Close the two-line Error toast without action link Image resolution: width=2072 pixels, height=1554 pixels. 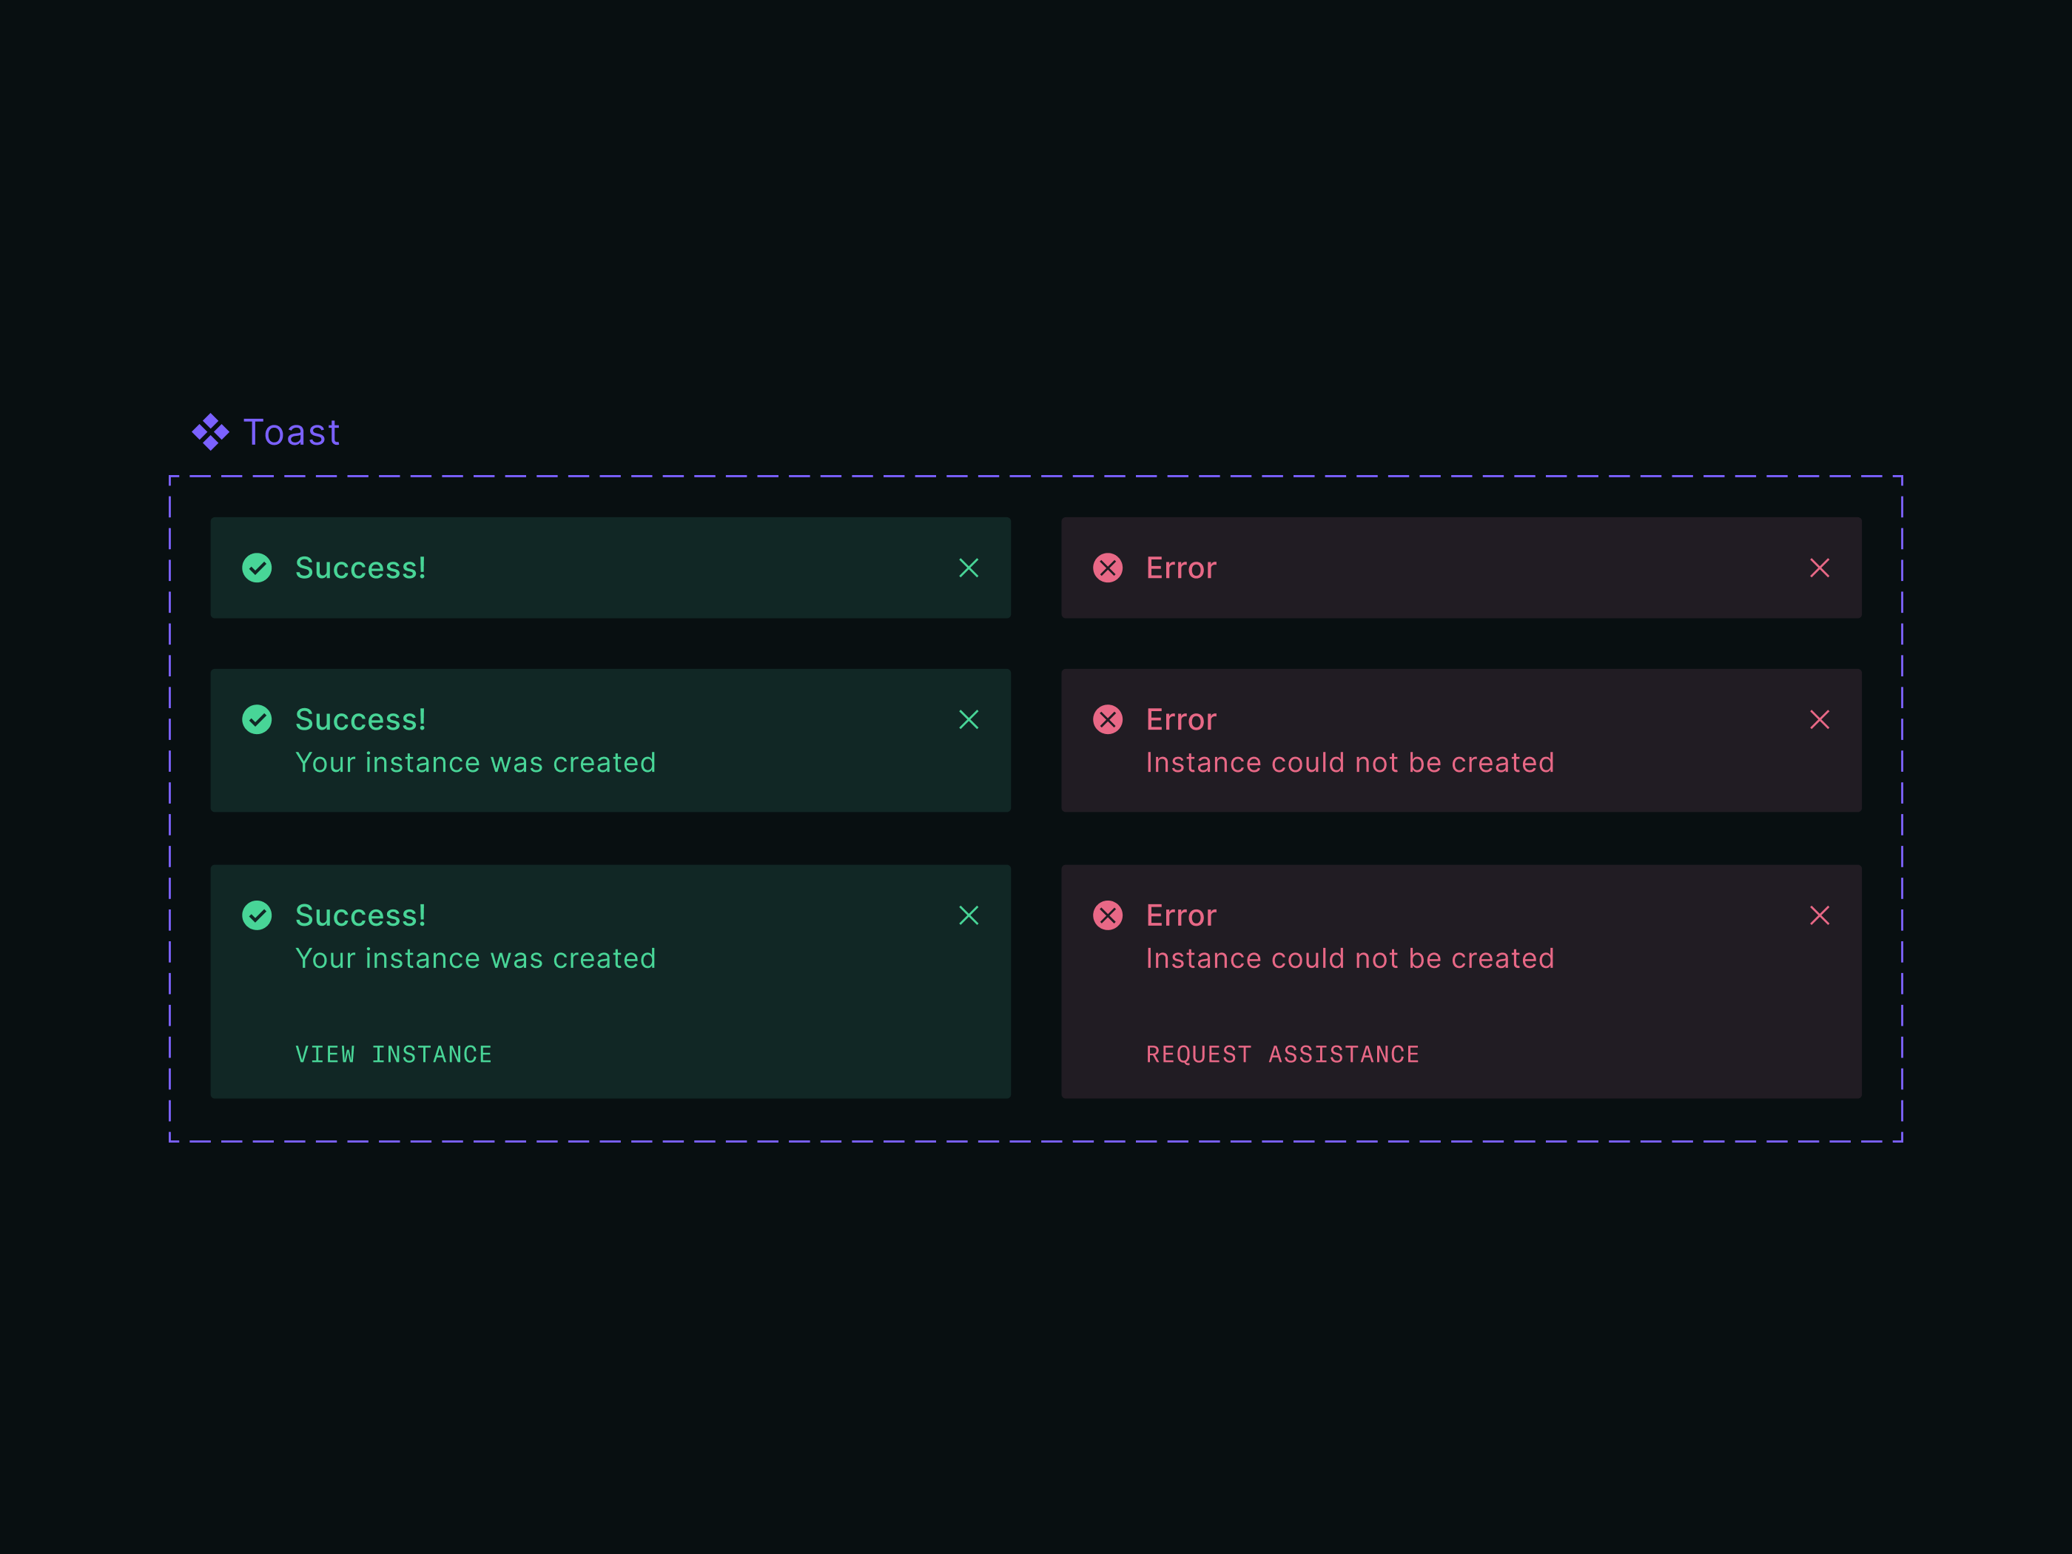pyautogui.click(x=1819, y=719)
